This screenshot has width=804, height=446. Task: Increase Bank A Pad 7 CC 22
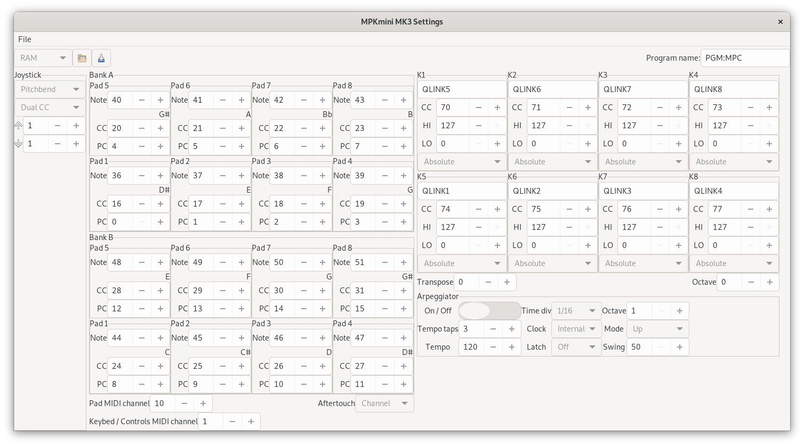tap(323, 128)
